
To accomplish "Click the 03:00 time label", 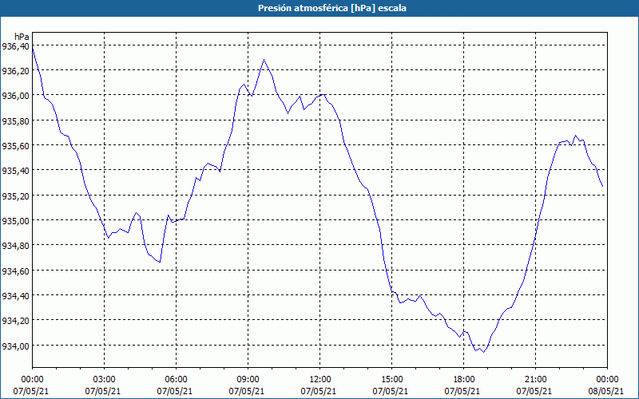I will [105, 380].
